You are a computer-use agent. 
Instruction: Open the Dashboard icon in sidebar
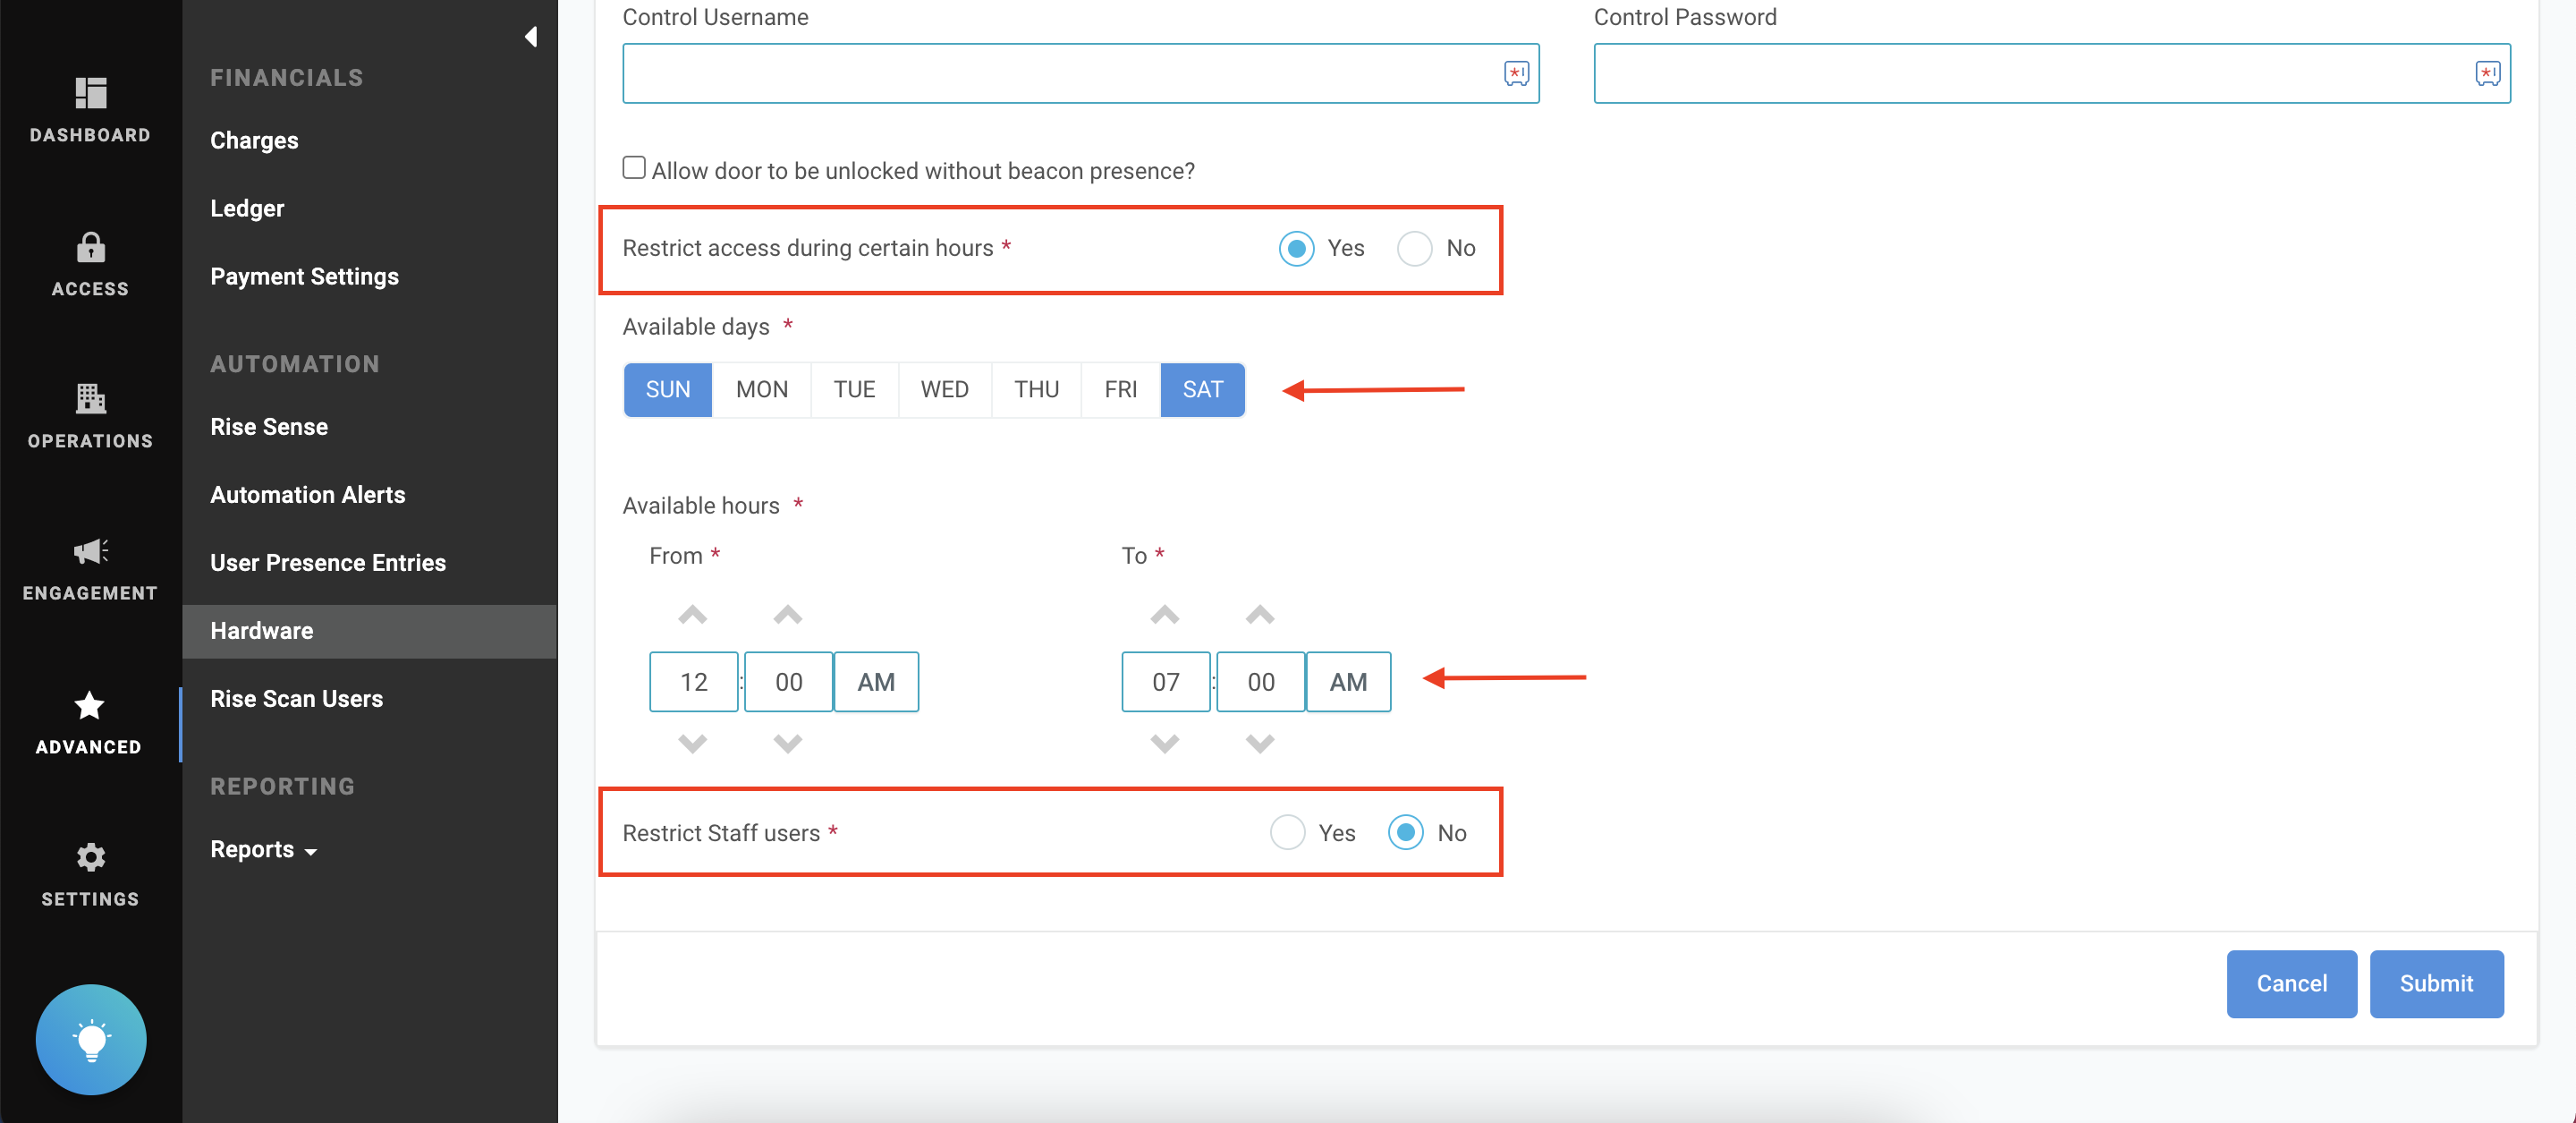click(x=90, y=93)
